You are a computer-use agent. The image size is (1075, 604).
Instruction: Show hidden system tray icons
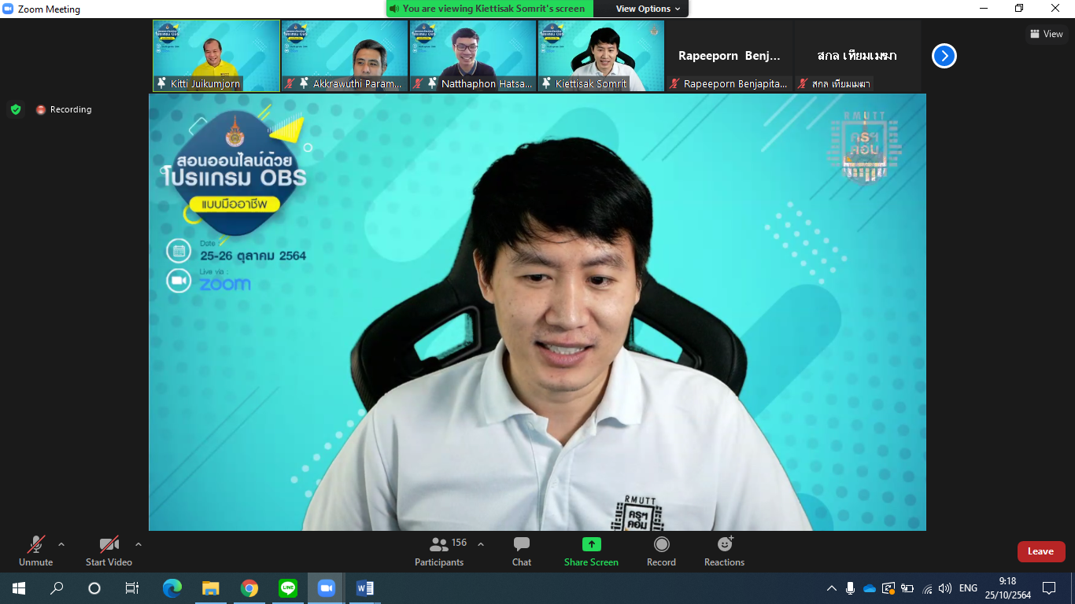pos(831,588)
